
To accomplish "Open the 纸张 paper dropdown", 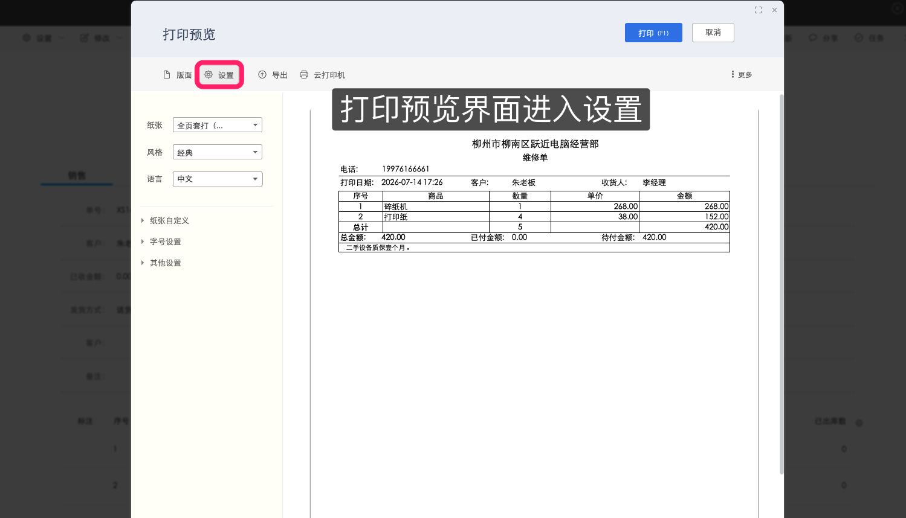I will tap(218, 125).
